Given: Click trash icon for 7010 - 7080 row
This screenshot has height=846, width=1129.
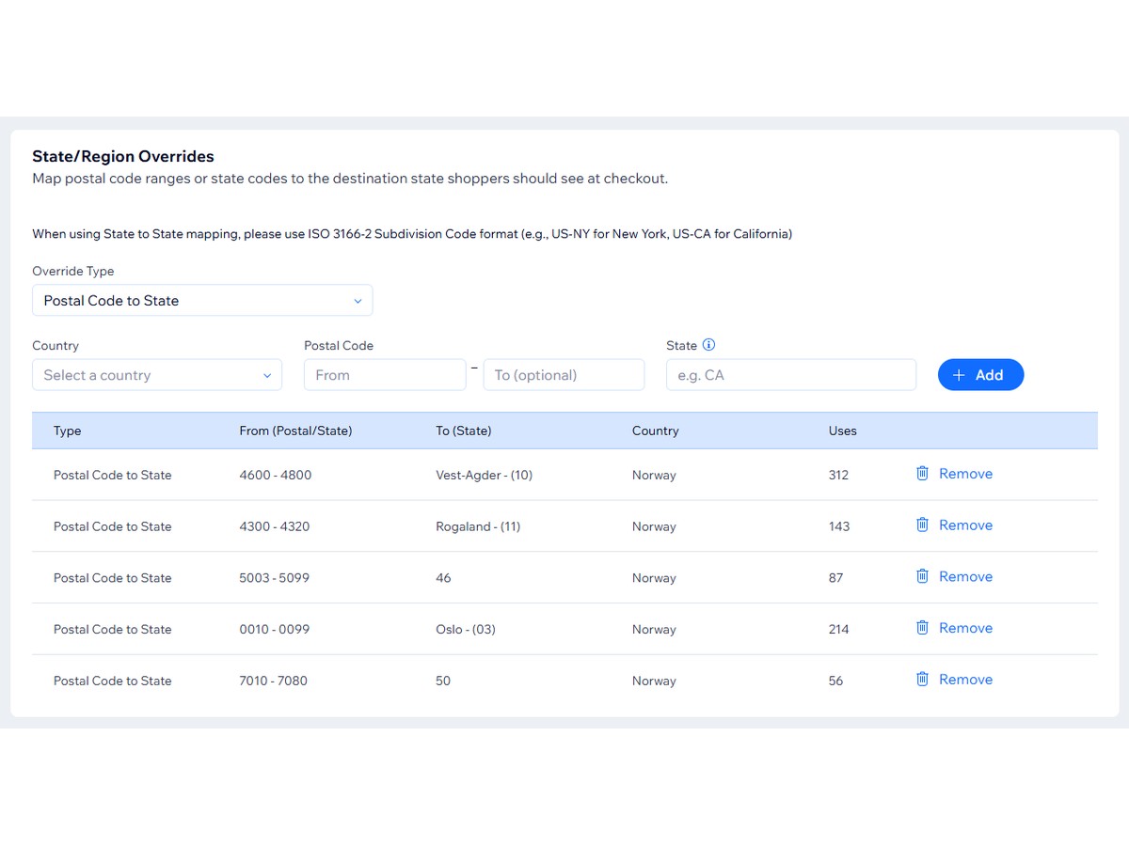Looking at the screenshot, I should coord(922,680).
